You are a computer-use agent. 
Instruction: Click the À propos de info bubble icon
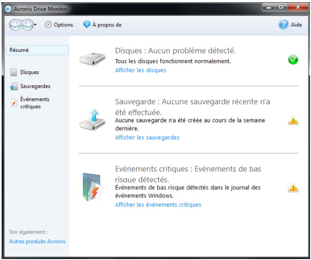pyautogui.click(x=87, y=24)
